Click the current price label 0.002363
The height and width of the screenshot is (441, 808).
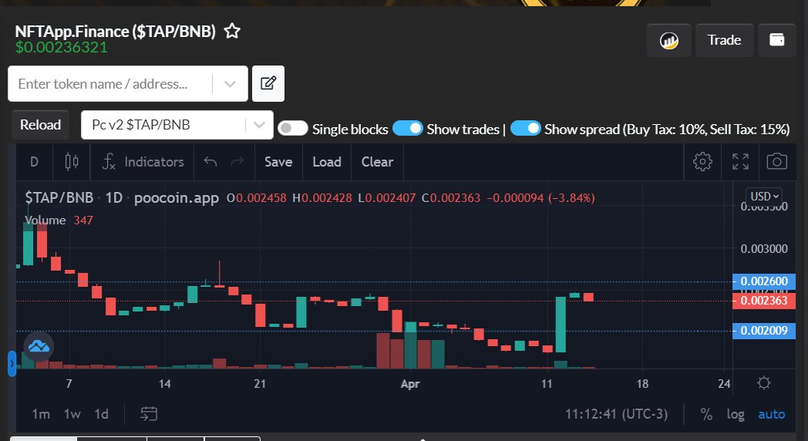coord(764,301)
